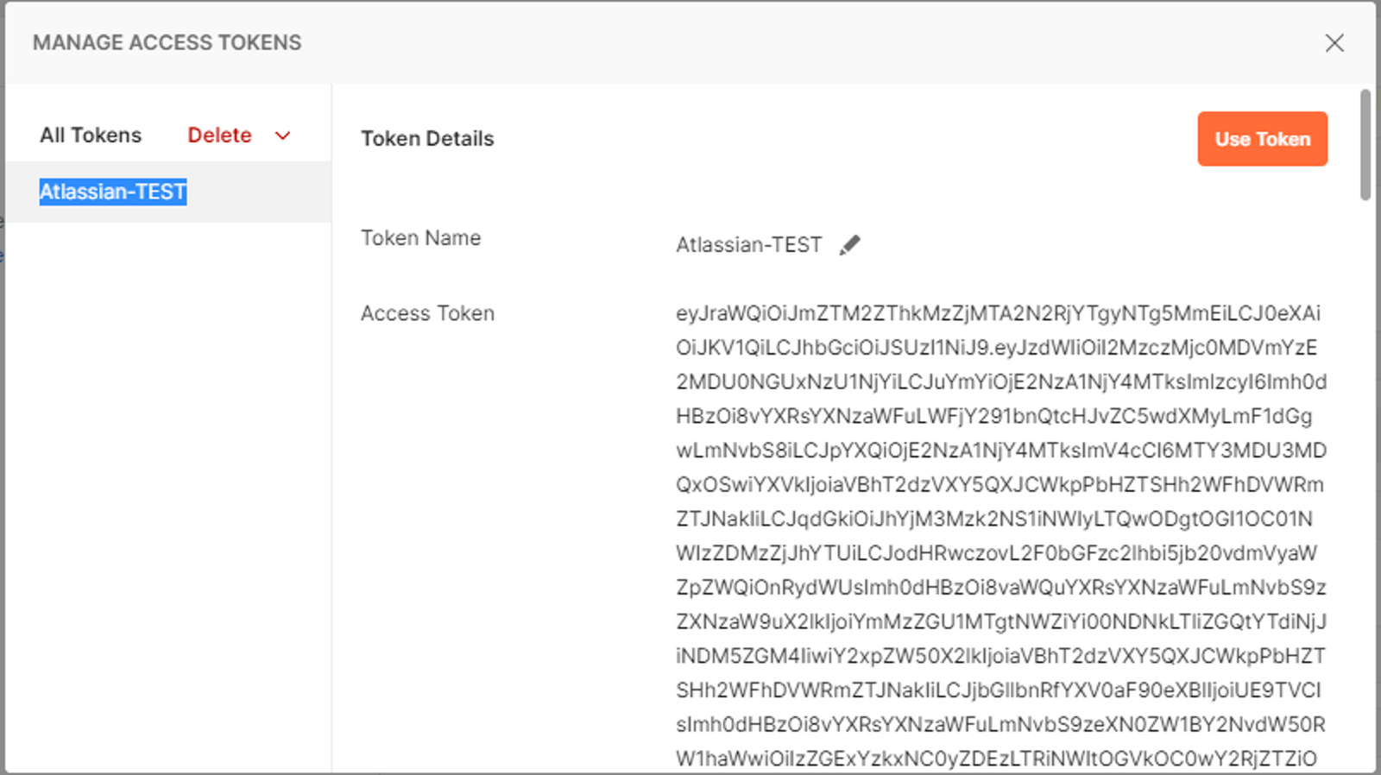Image resolution: width=1381 pixels, height=775 pixels.
Task: Click token line starting with OiJKV1QiLCJhb
Action: click(x=996, y=348)
